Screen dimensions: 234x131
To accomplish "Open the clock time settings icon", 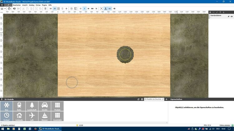I will tap(71, 9).
